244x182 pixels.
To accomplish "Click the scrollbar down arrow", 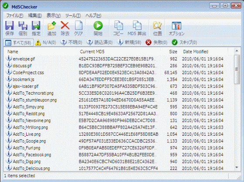I will tap(237, 168).
